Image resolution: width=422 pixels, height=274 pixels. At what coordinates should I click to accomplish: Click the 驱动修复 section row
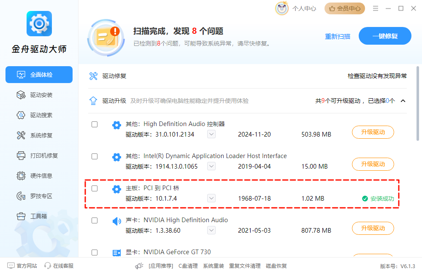247,76
